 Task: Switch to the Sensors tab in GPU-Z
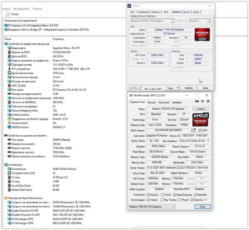click(151, 103)
